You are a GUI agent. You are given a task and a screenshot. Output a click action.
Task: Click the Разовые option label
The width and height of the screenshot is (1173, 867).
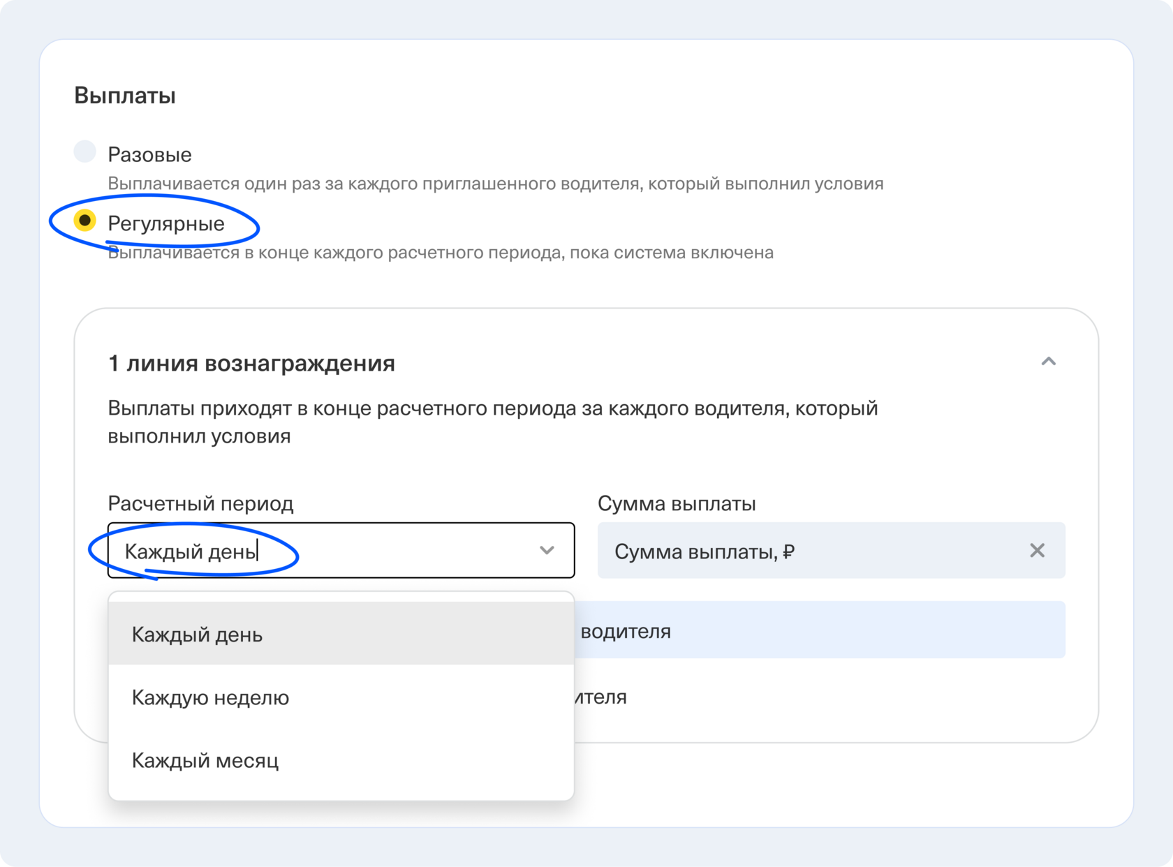[x=149, y=154]
